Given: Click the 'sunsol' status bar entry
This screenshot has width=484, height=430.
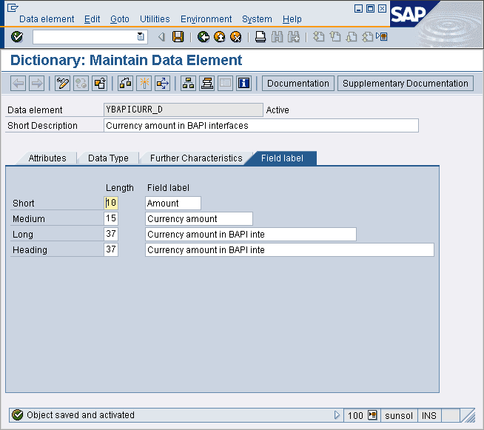Looking at the screenshot, I should pos(399,415).
